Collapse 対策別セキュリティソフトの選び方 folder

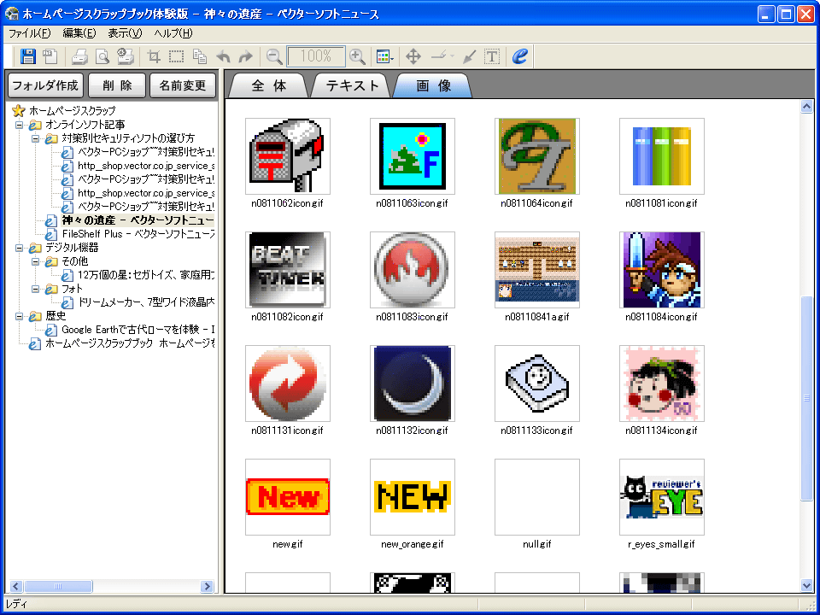pyautogui.click(x=36, y=138)
